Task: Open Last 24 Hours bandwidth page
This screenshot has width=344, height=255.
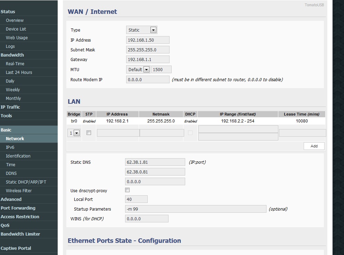Action: (19, 72)
